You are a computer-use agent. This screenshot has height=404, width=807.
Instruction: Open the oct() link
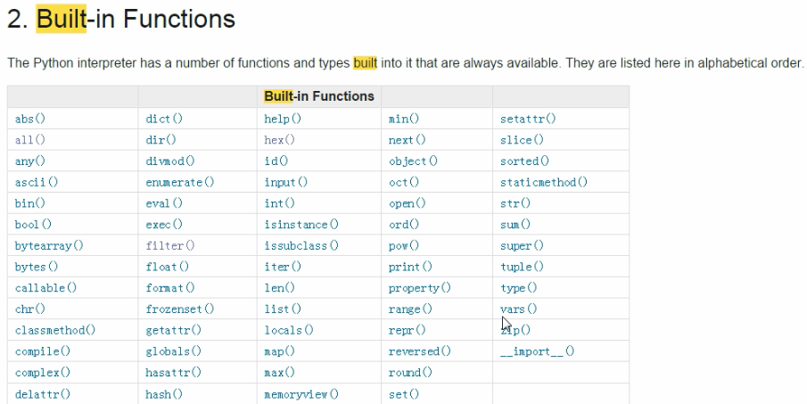404,182
